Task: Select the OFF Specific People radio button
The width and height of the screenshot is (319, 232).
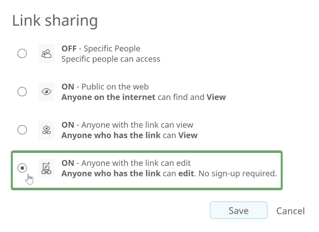Action: pyautogui.click(x=22, y=54)
